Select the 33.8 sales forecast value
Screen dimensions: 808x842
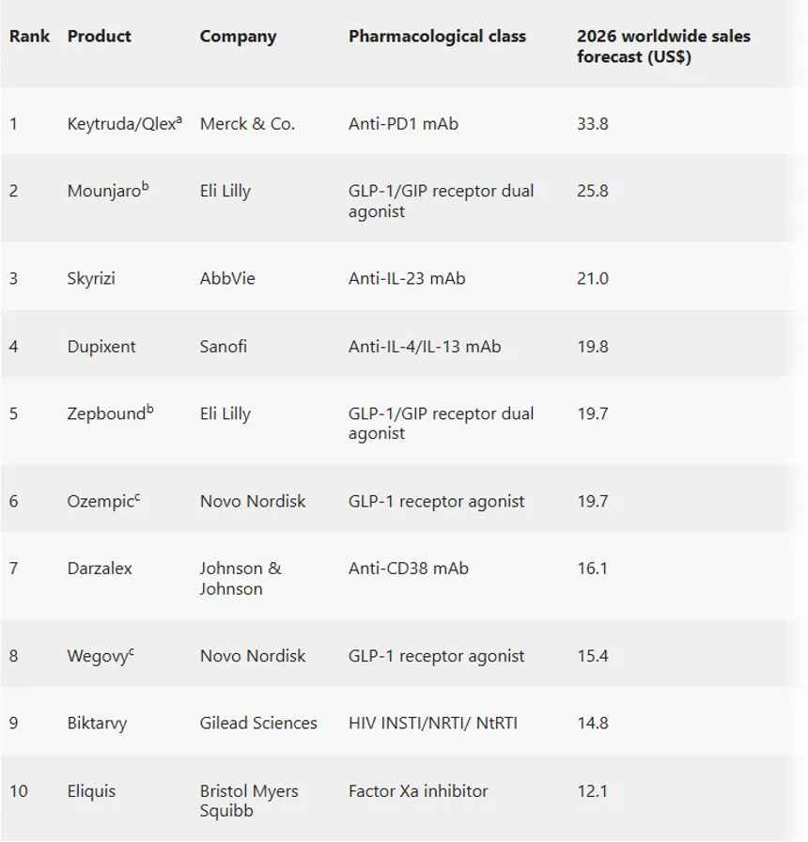[593, 124]
